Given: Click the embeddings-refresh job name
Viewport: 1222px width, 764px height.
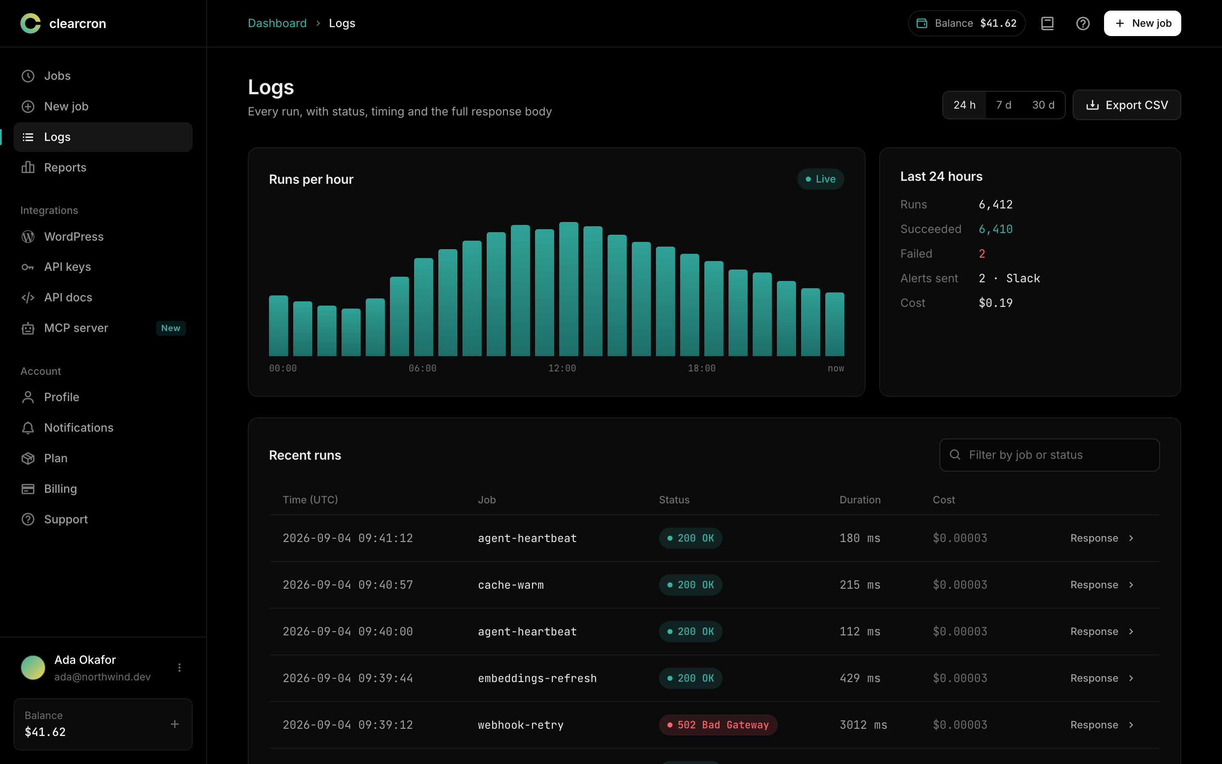Looking at the screenshot, I should [537, 678].
